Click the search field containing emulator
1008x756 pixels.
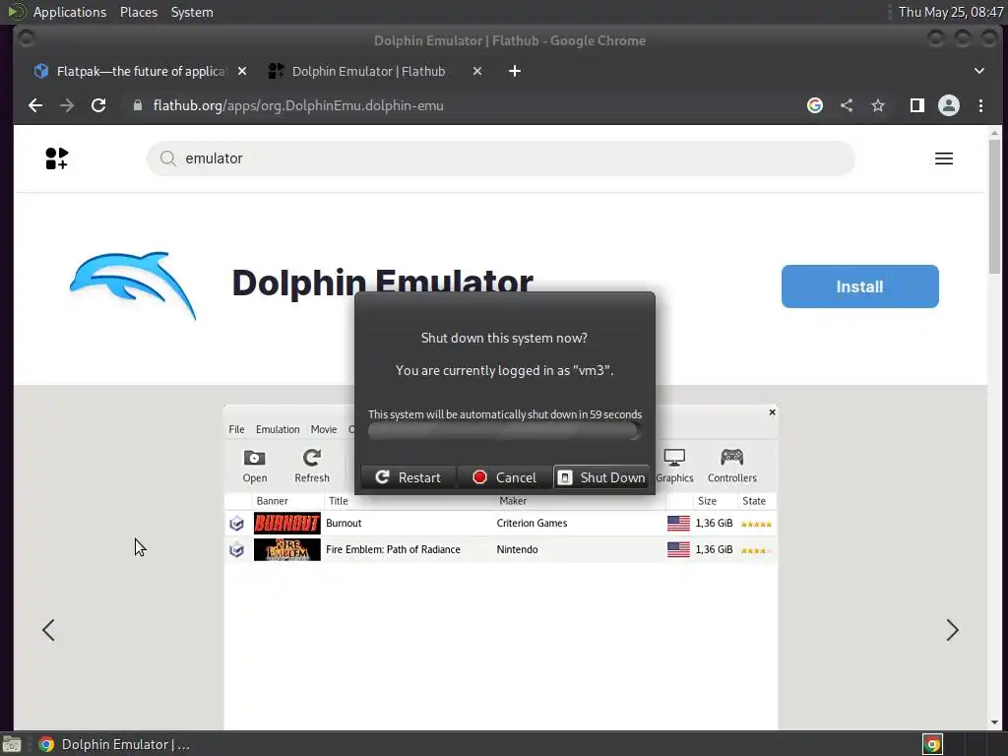(x=500, y=158)
